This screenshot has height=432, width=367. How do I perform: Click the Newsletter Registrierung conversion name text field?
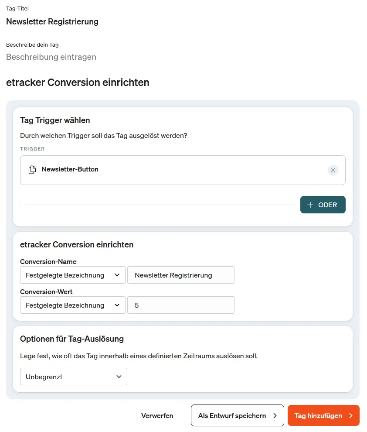(180, 275)
